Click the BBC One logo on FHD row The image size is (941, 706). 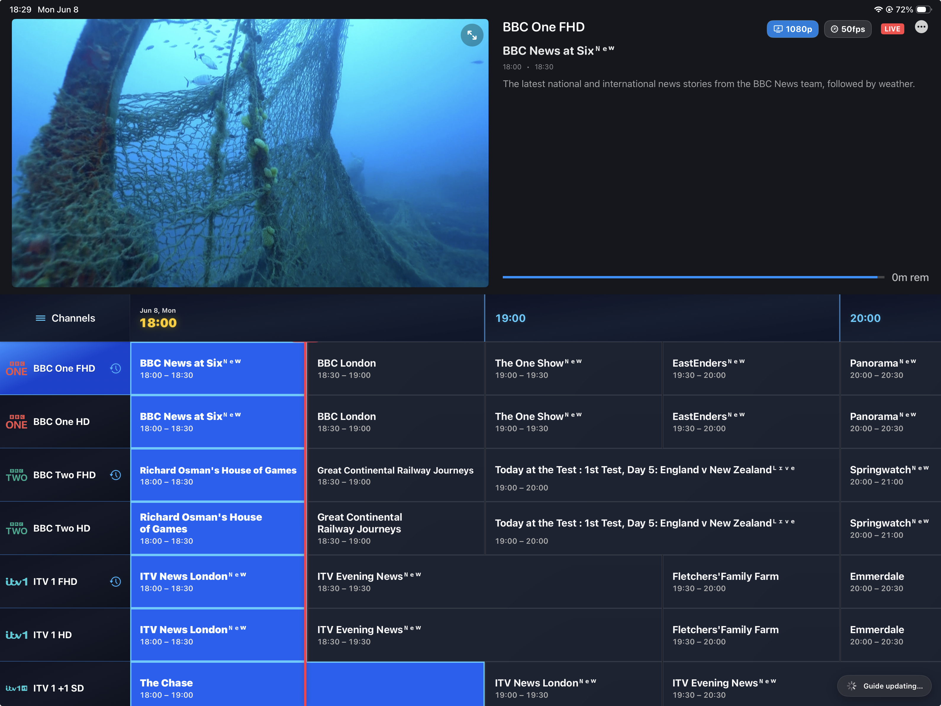17,368
